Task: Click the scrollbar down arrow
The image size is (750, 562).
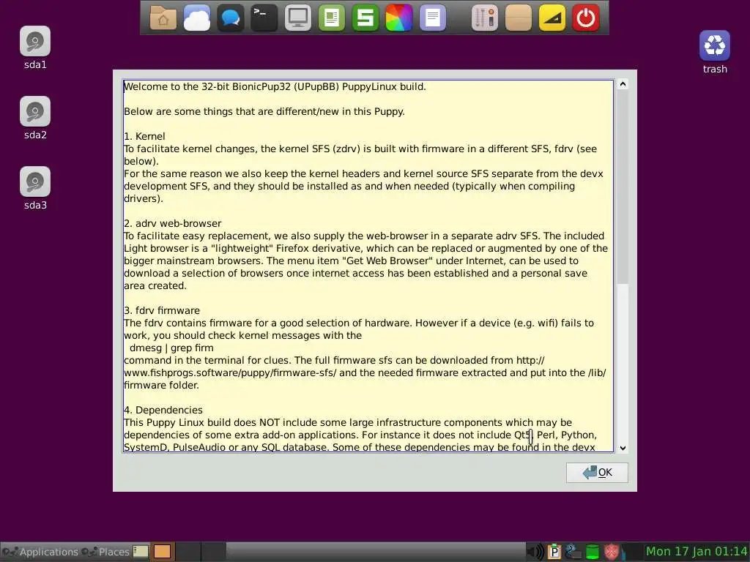Action: coord(623,448)
